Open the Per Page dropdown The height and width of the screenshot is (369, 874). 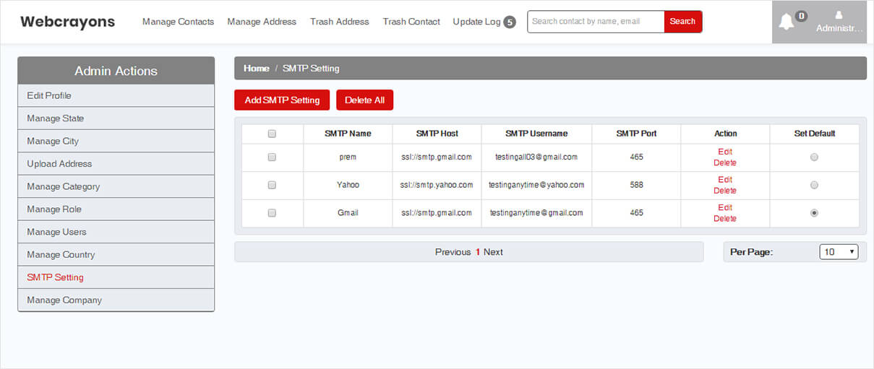[839, 252]
